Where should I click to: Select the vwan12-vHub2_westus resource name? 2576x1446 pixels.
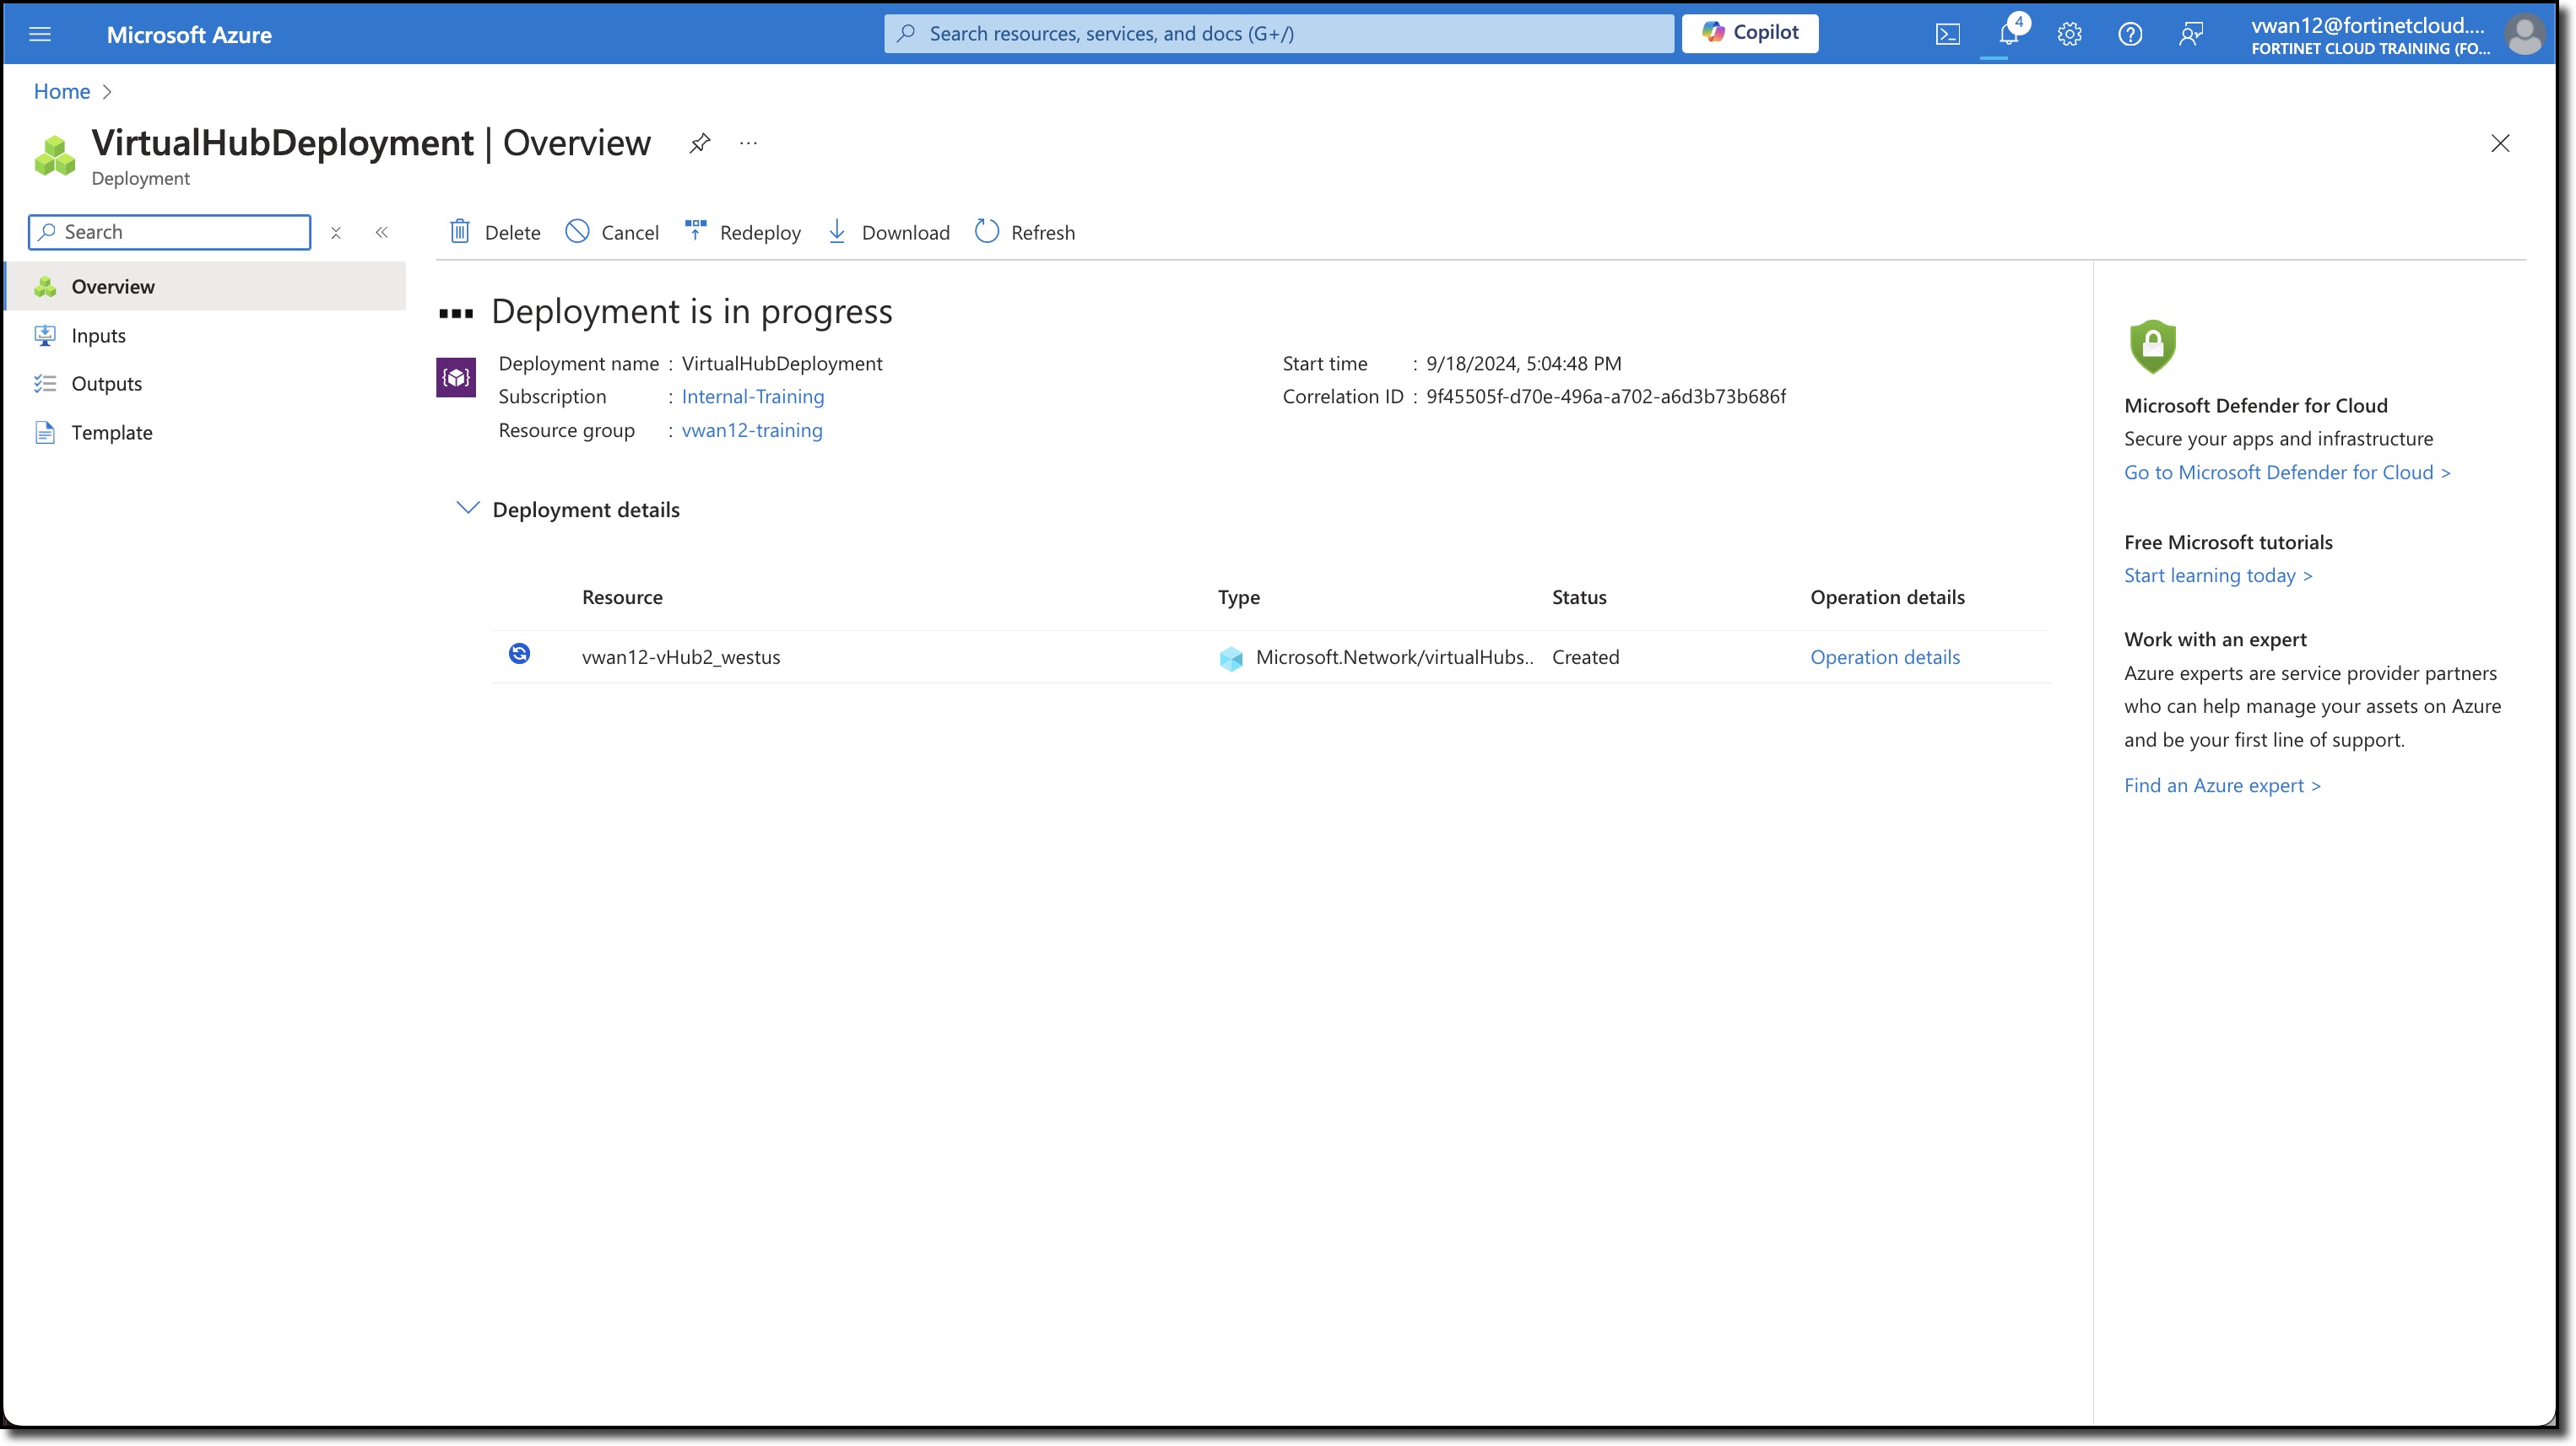681,657
